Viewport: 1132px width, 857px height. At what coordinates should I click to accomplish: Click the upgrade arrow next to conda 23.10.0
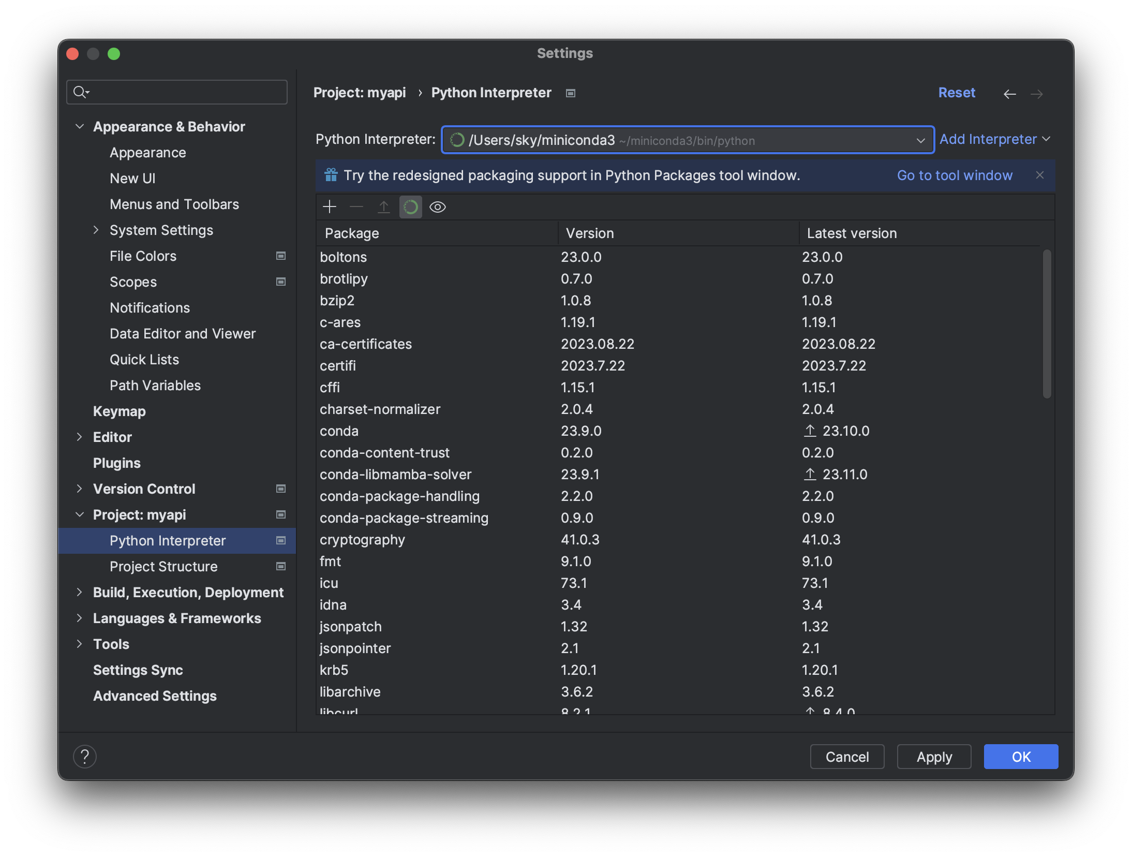click(810, 431)
